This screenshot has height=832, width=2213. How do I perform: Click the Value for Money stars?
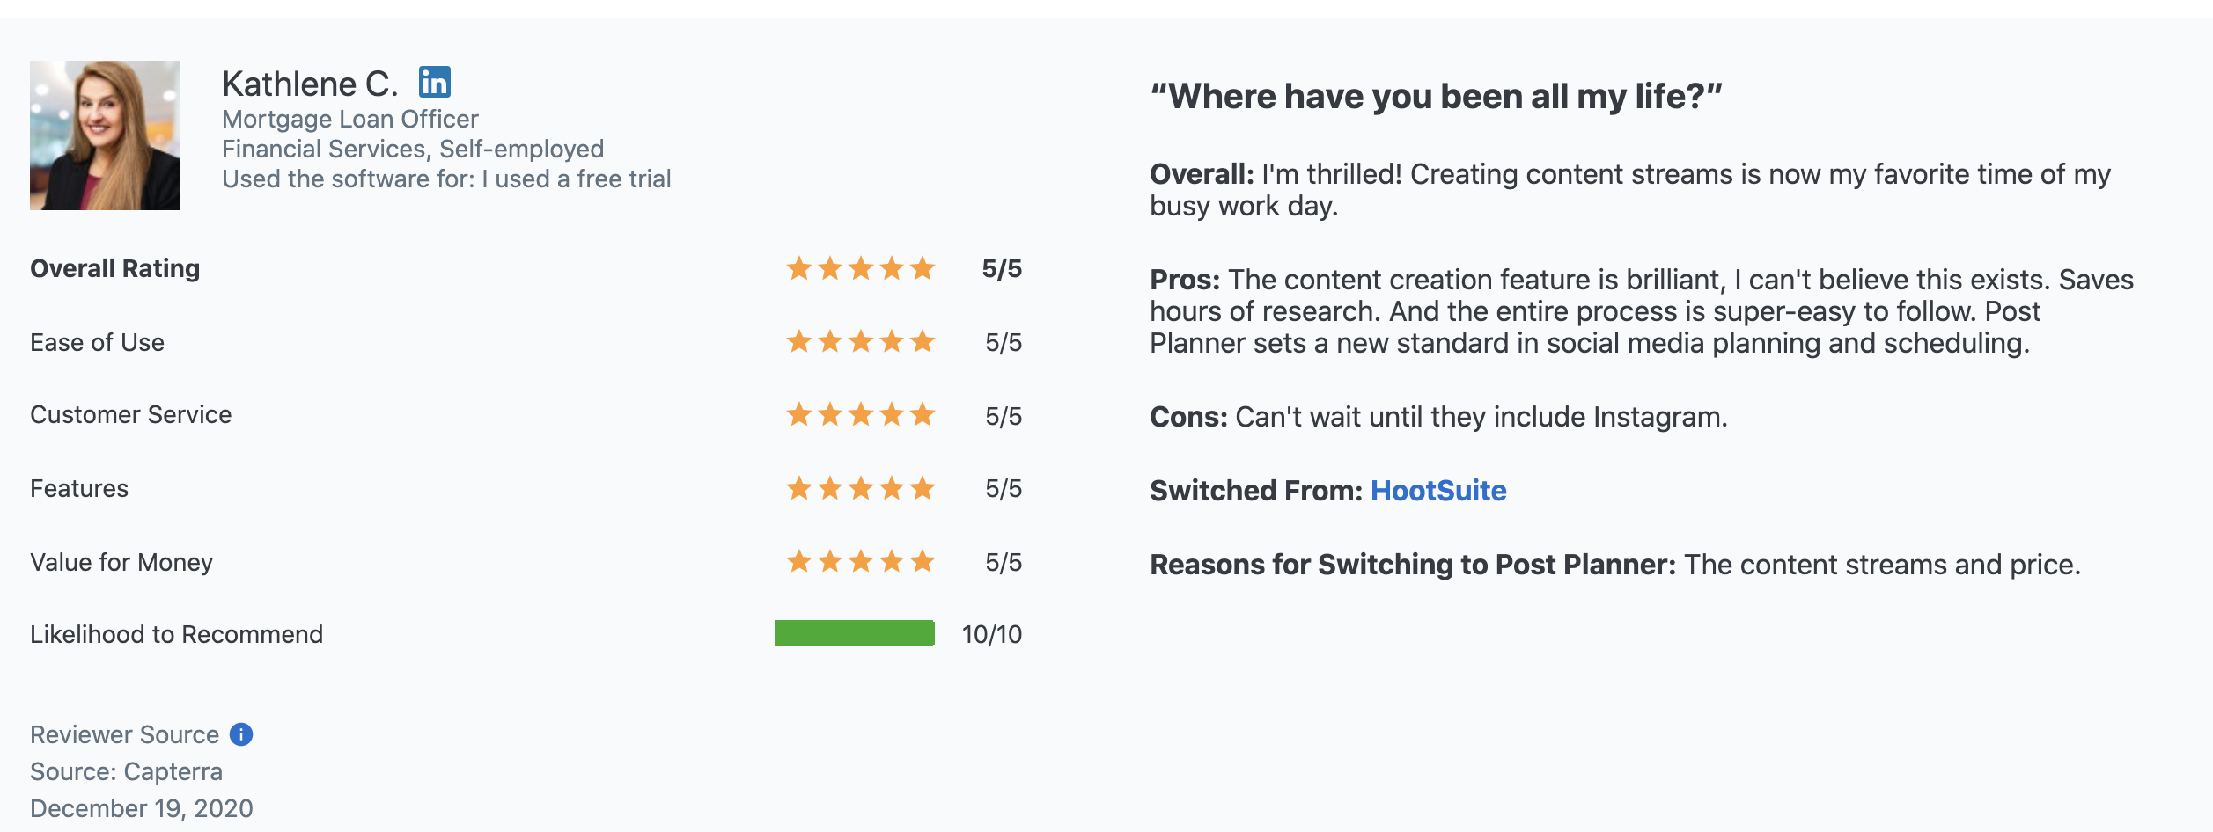point(861,561)
